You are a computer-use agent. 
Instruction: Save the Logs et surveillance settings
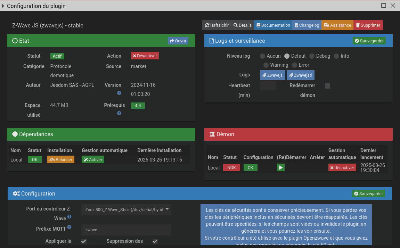click(369, 41)
